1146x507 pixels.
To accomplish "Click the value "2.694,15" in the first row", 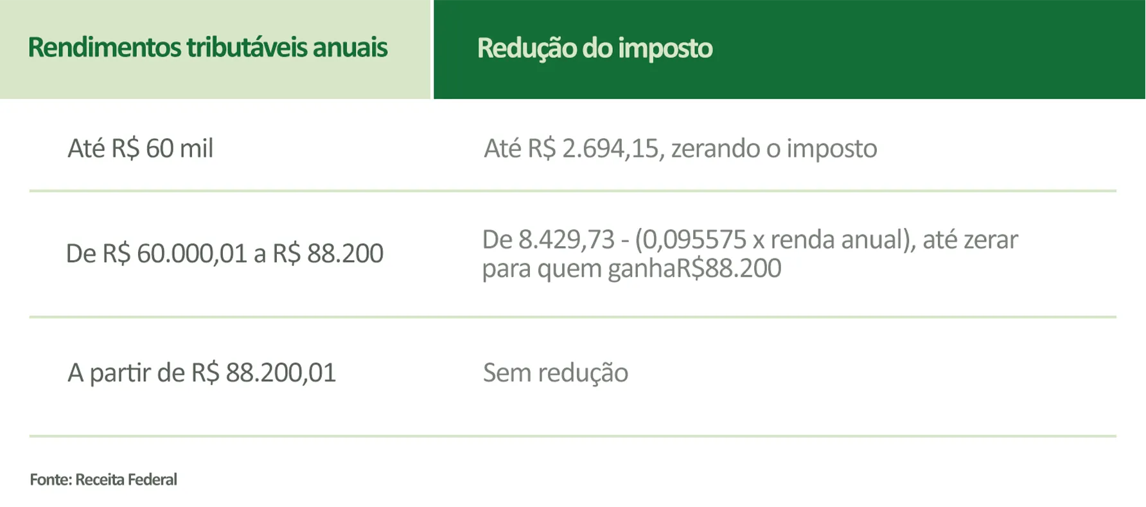I will click(x=610, y=148).
